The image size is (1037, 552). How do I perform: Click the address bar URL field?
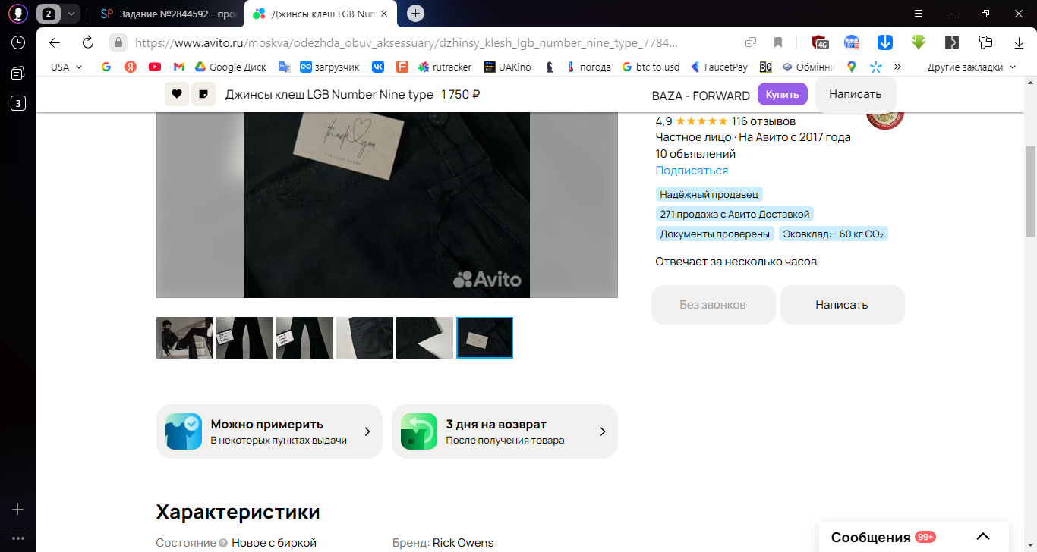[x=406, y=42]
